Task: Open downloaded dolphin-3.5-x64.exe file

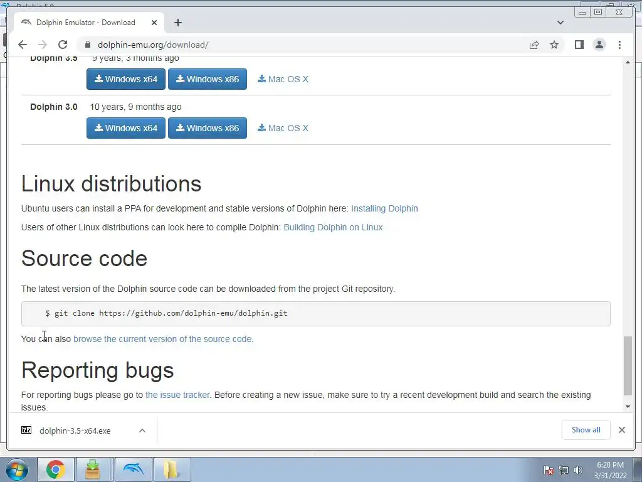Action: tap(75, 431)
